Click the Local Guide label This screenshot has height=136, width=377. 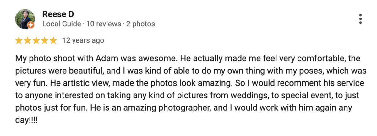click(62, 24)
